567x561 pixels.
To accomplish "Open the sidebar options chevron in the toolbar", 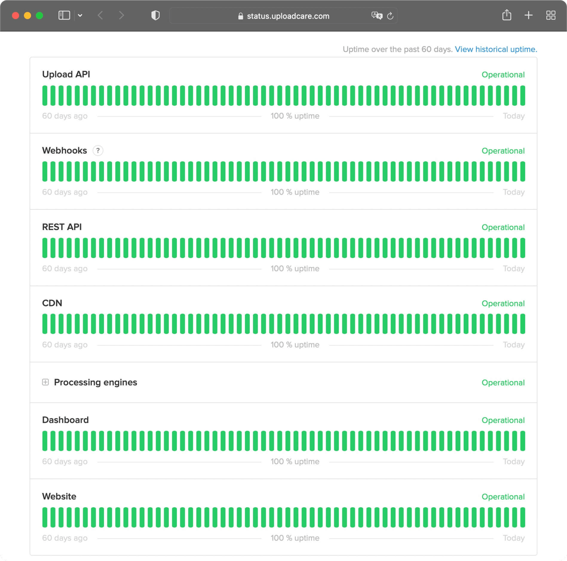I will 80,15.
